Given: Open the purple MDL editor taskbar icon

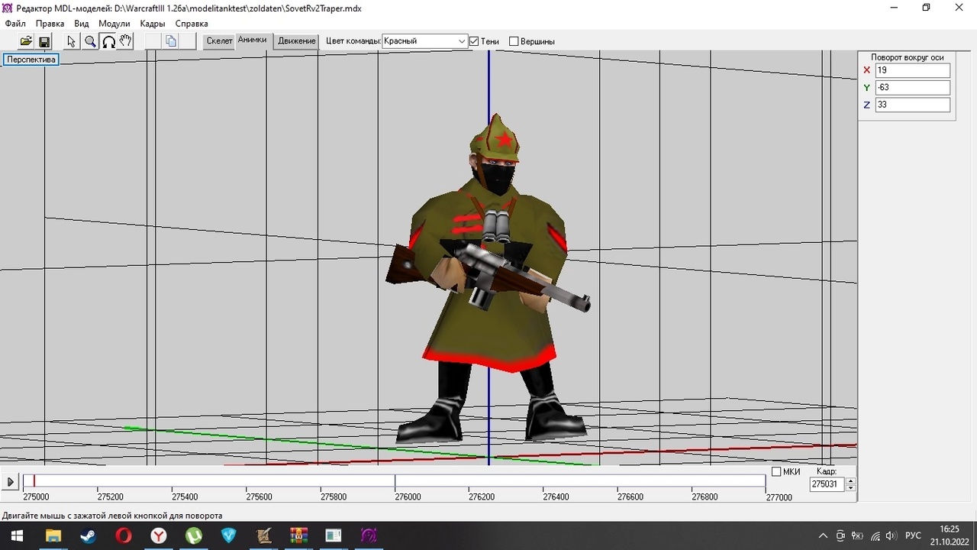Looking at the screenshot, I should click(369, 535).
